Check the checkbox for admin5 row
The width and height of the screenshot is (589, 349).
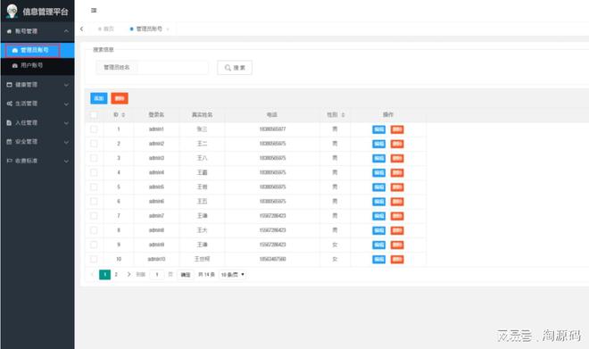pyautogui.click(x=94, y=187)
